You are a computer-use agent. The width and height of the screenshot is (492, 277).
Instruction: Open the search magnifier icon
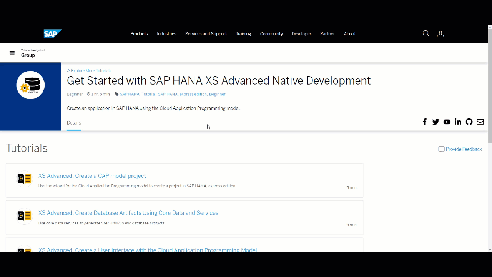[426, 34]
